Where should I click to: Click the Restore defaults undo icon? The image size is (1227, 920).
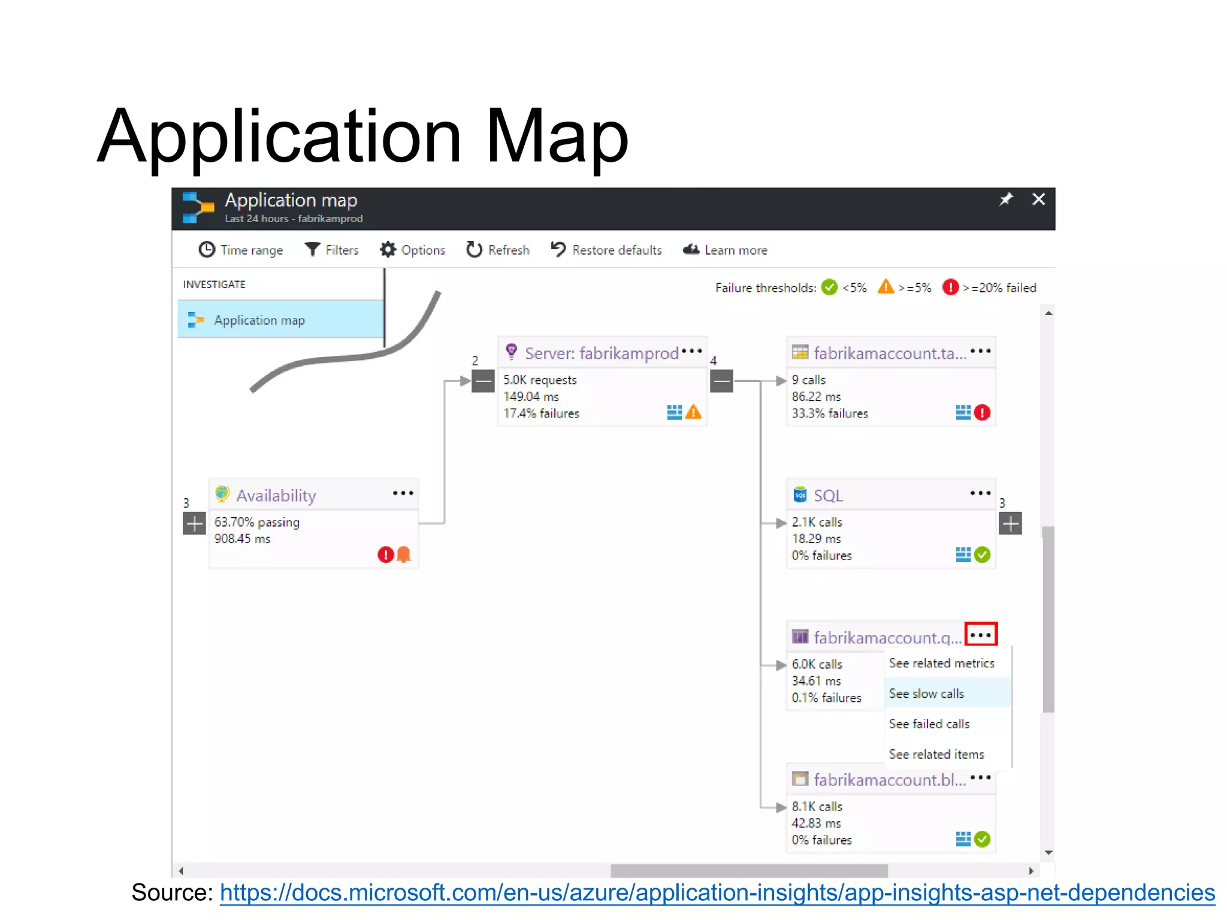pos(558,249)
